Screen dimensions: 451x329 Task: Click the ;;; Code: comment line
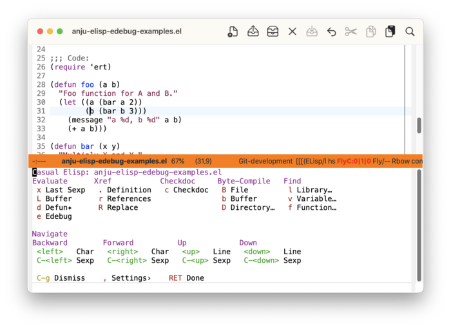70,59
